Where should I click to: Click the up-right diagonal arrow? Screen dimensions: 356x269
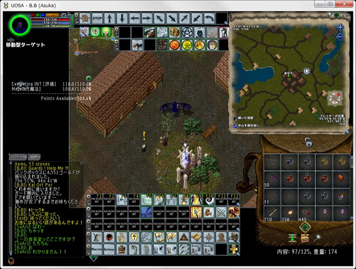tap(184, 18)
